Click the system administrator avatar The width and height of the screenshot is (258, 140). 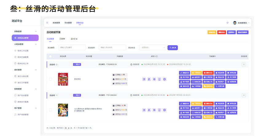[235, 23]
